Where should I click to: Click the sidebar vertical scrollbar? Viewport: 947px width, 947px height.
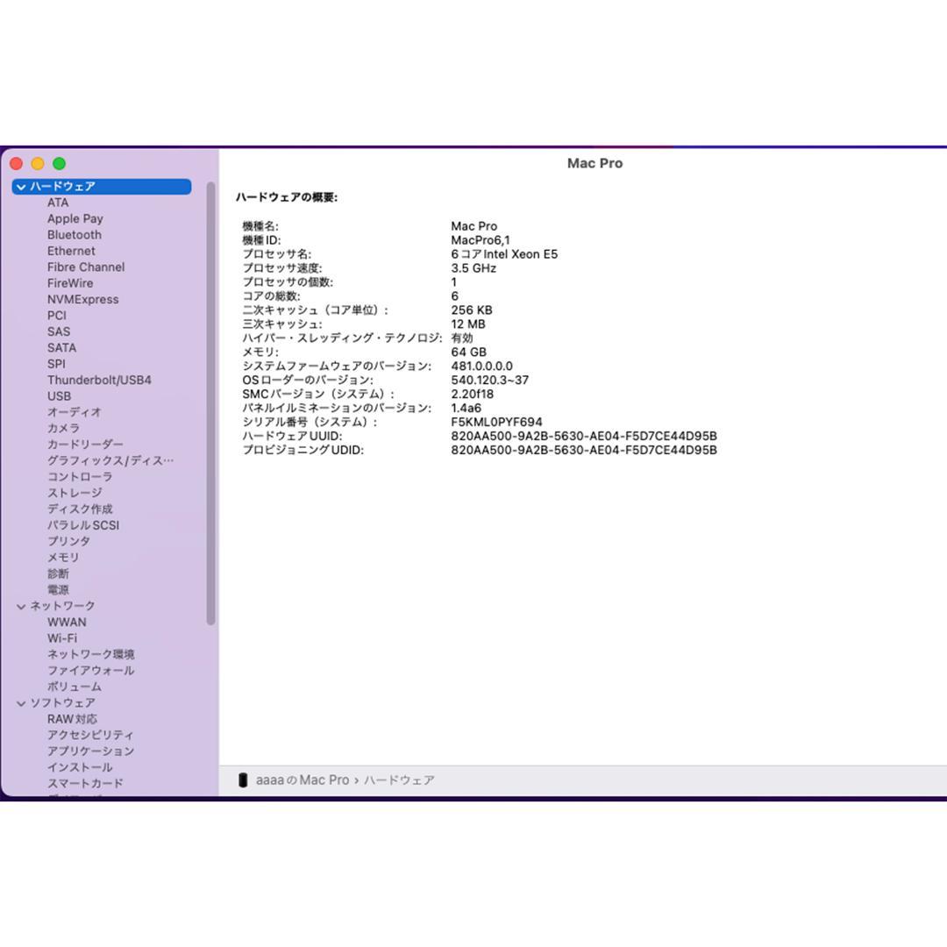(210, 402)
